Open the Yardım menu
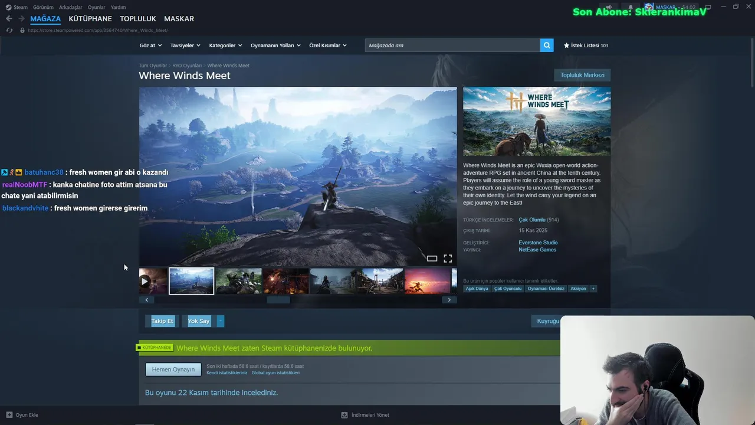The image size is (755, 425). (118, 7)
